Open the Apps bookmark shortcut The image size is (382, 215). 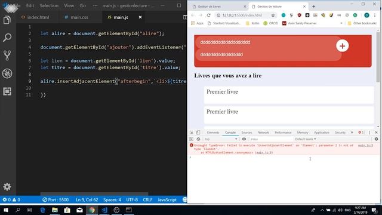point(198,23)
